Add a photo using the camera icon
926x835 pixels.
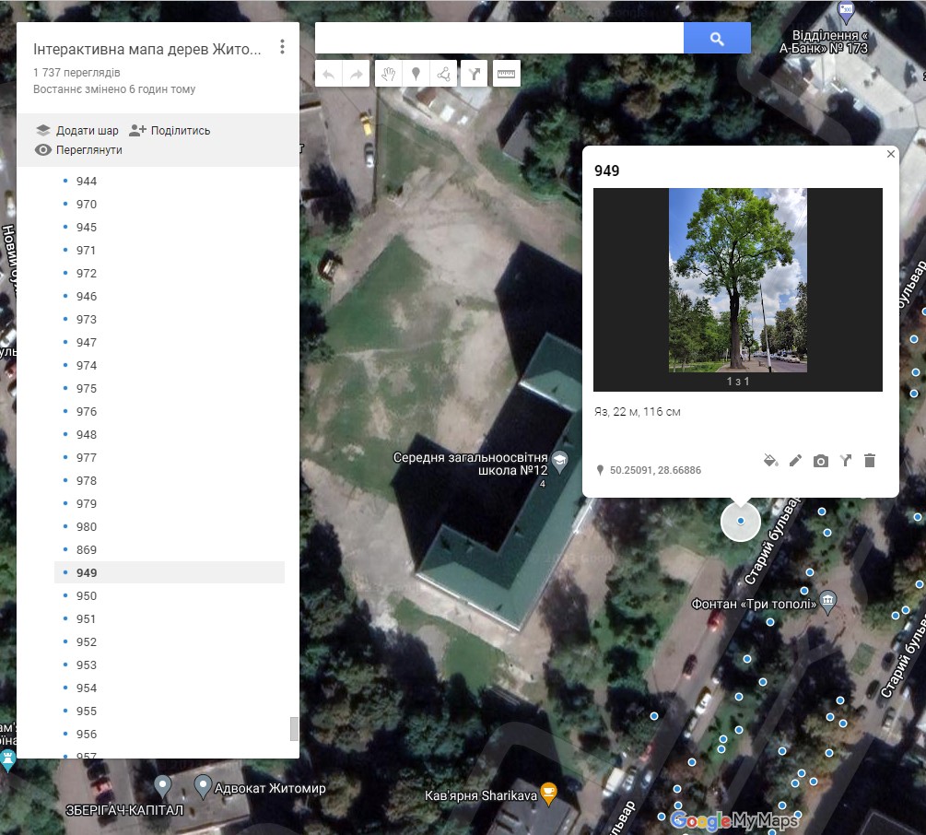[821, 461]
